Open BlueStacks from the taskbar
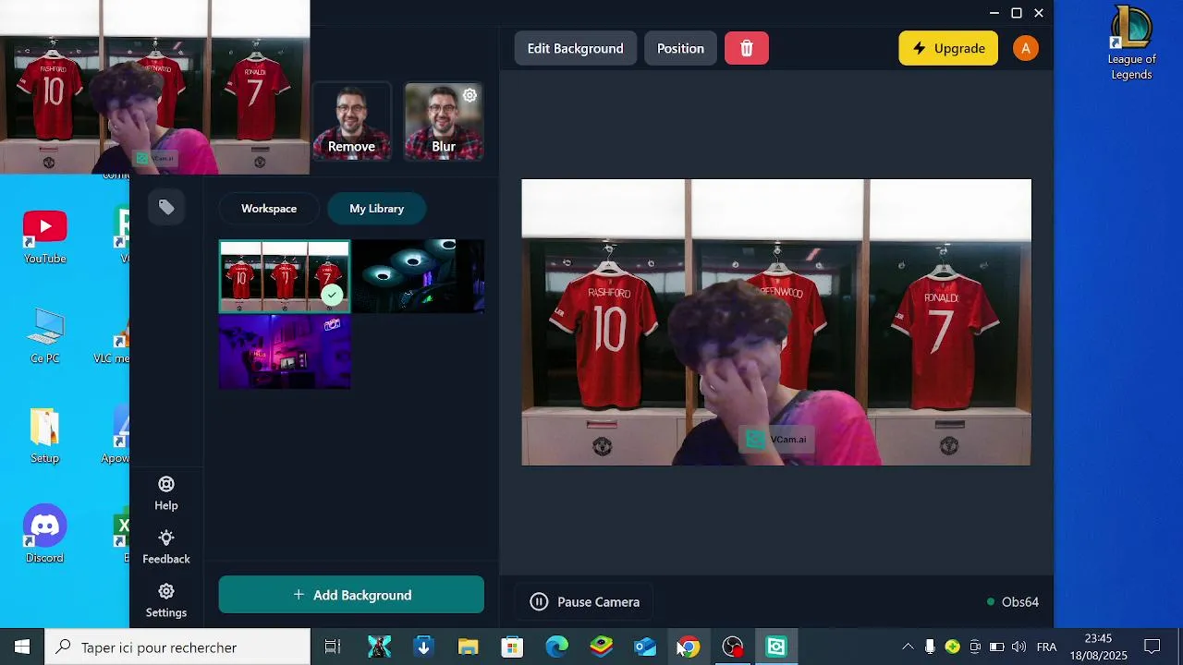This screenshot has height=665, width=1183. click(601, 647)
